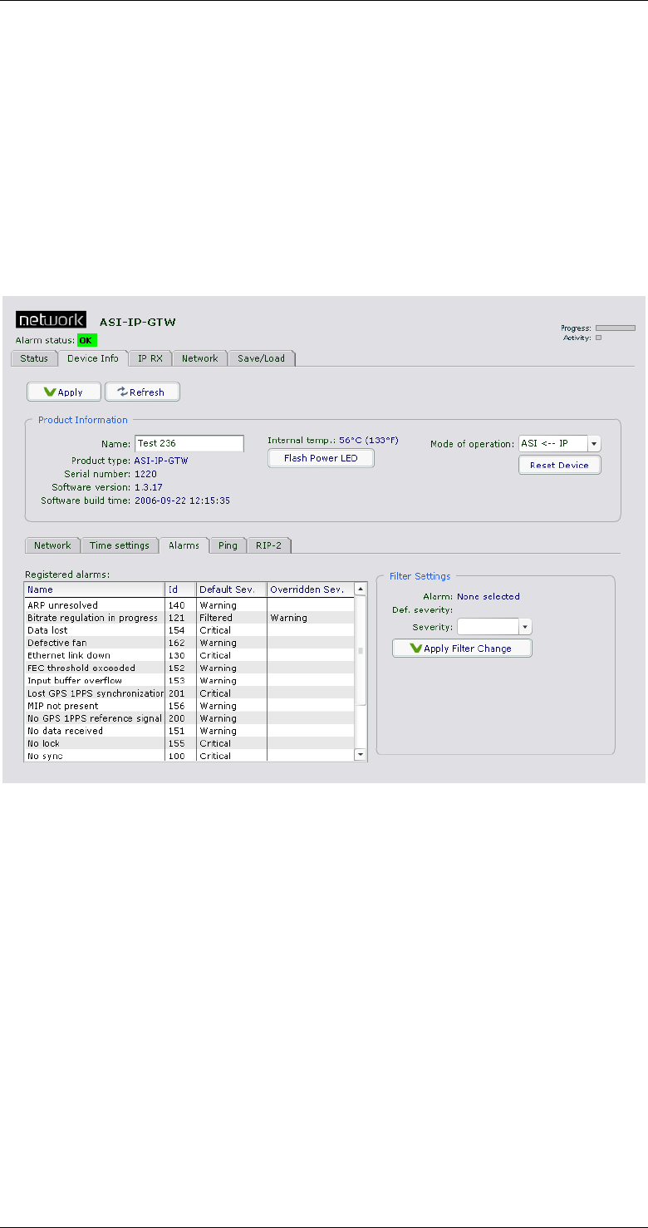Click the Software version value 1.3.17

click(x=149, y=486)
